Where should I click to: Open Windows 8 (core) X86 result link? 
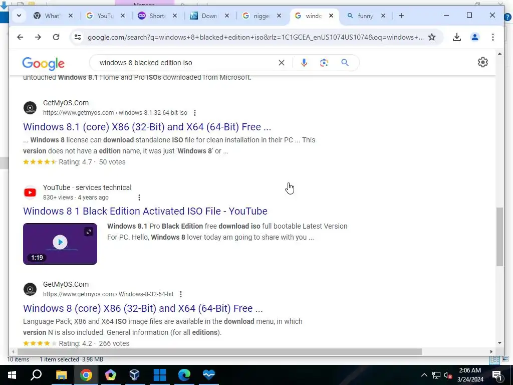(143, 308)
